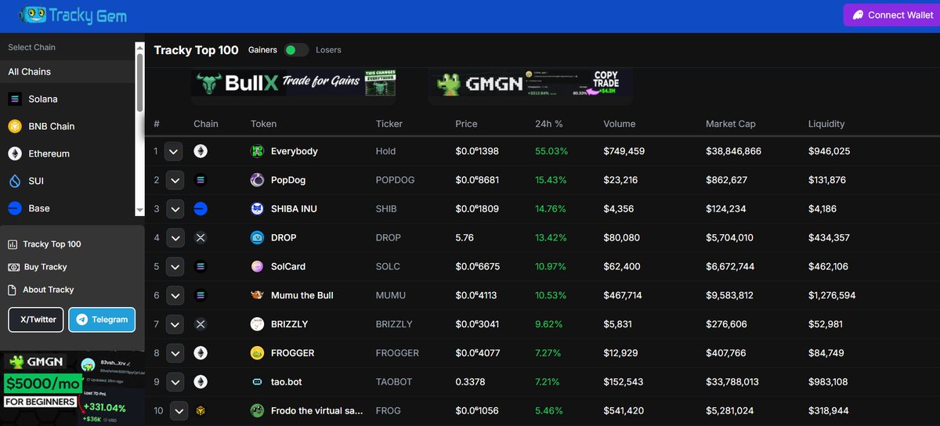Image resolution: width=940 pixels, height=426 pixels.
Task: Open About Tracky link
Action: coord(41,290)
